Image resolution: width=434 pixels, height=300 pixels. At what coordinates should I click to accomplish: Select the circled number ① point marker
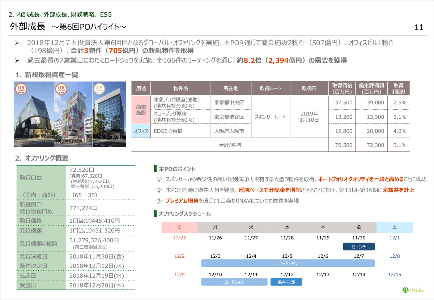click(158, 179)
